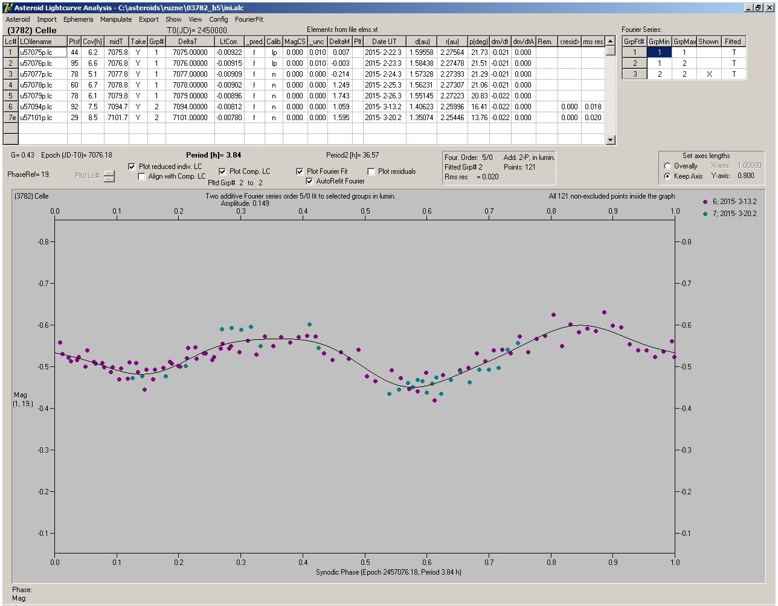Select file u57101p.lc in table
Screen dimensions: 778x606
(x=43, y=118)
